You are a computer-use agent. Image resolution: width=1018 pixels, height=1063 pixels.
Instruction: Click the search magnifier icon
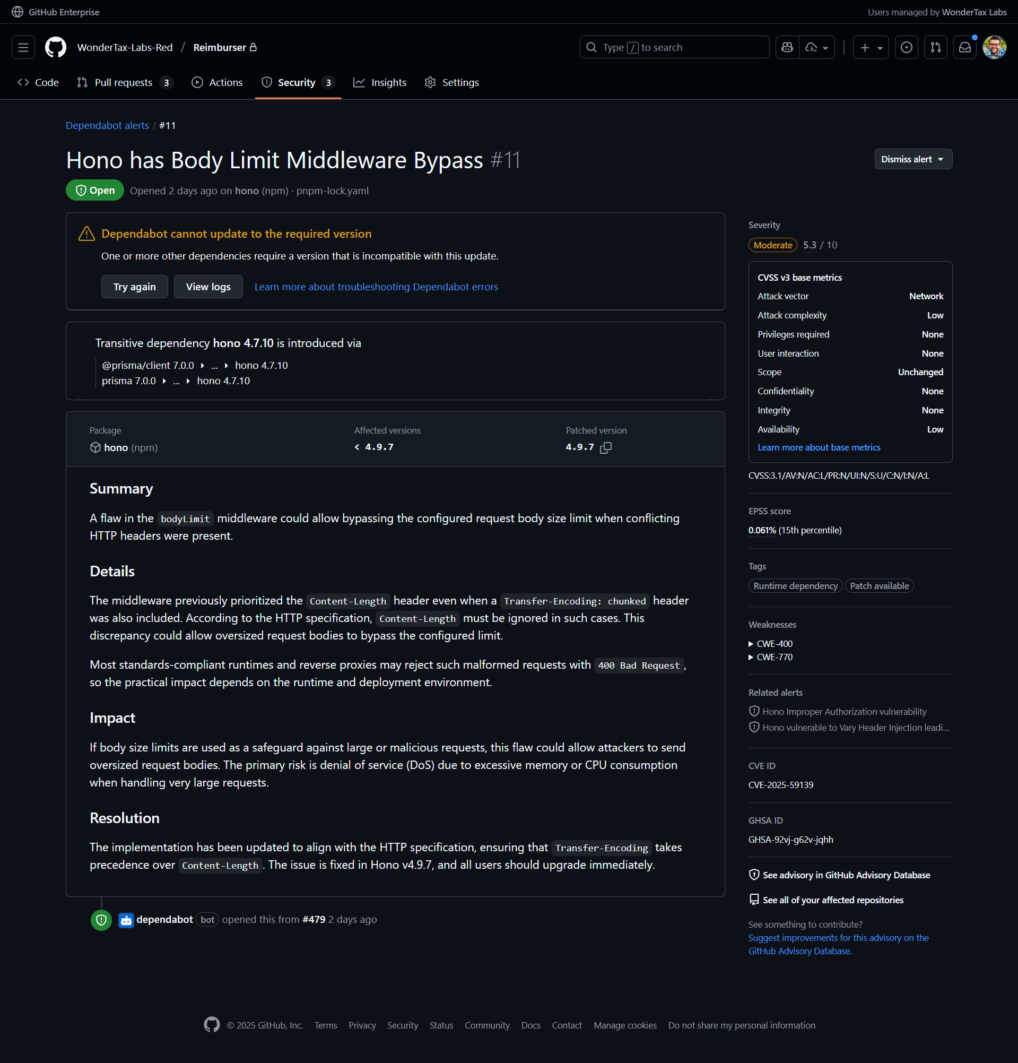(591, 47)
